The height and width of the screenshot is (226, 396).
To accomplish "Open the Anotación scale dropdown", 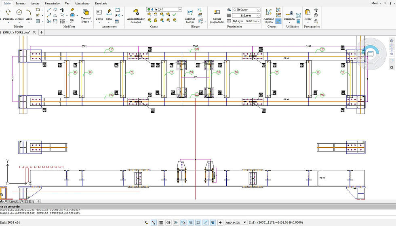I will click(236, 222).
